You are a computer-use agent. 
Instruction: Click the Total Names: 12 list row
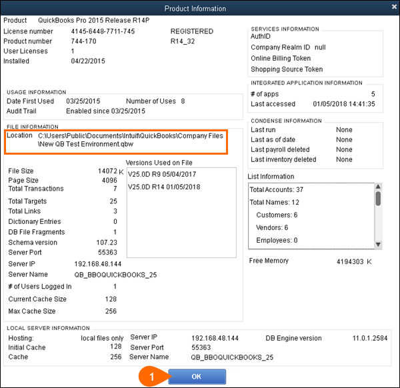pos(274,202)
